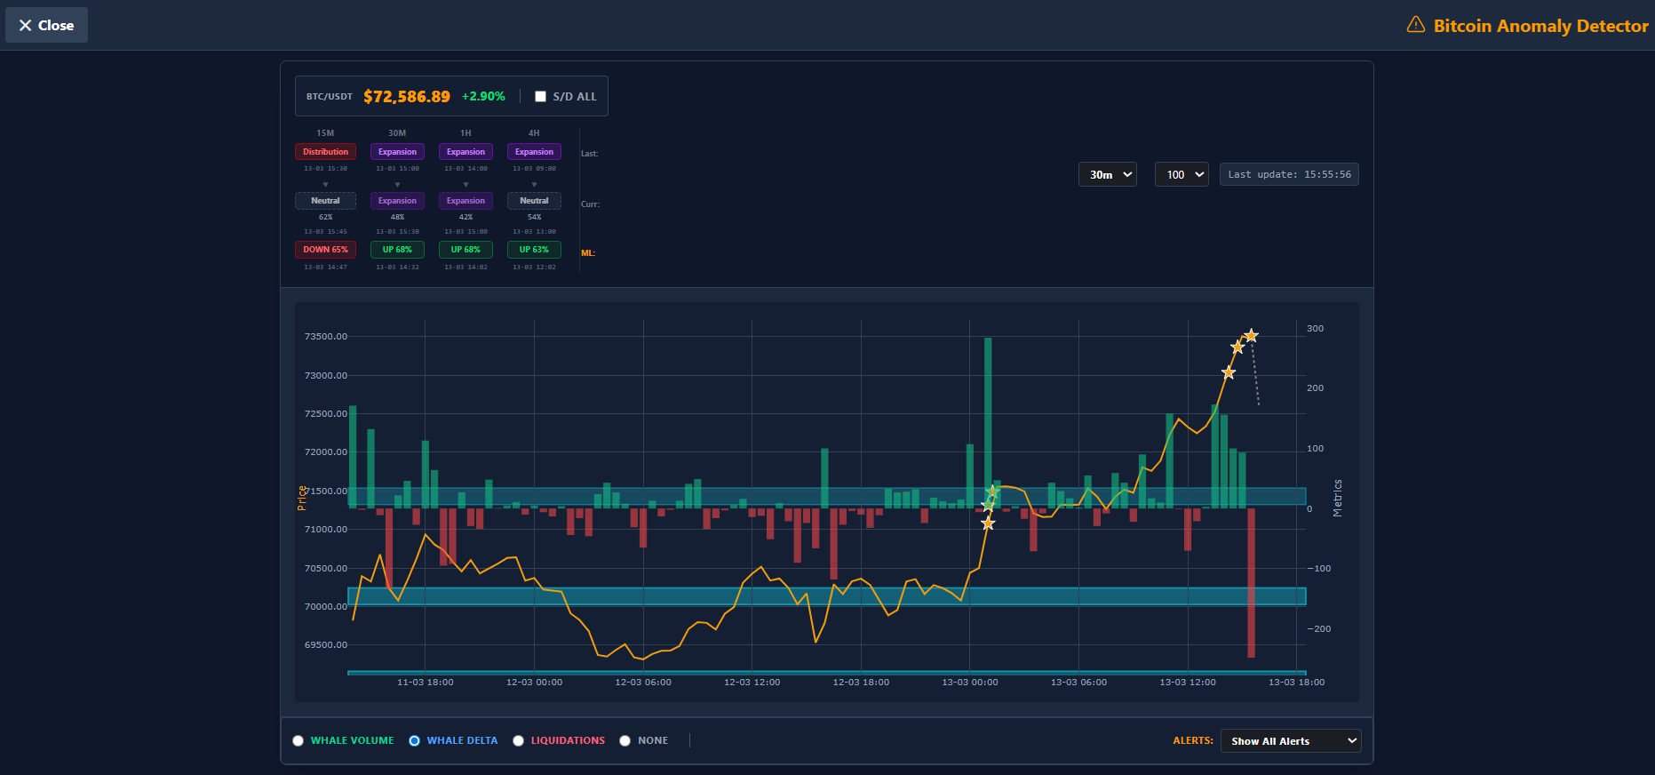The image size is (1655, 775).
Task: Click the down arrow under 1H Expansion
Action: pyautogui.click(x=465, y=185)
